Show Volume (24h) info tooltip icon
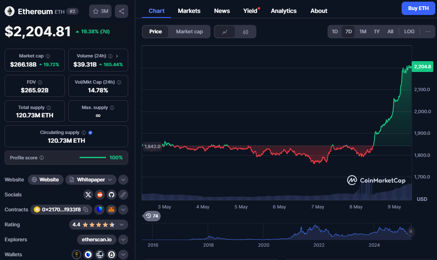Viewport: 437px width, 260px height. (110, 56)
